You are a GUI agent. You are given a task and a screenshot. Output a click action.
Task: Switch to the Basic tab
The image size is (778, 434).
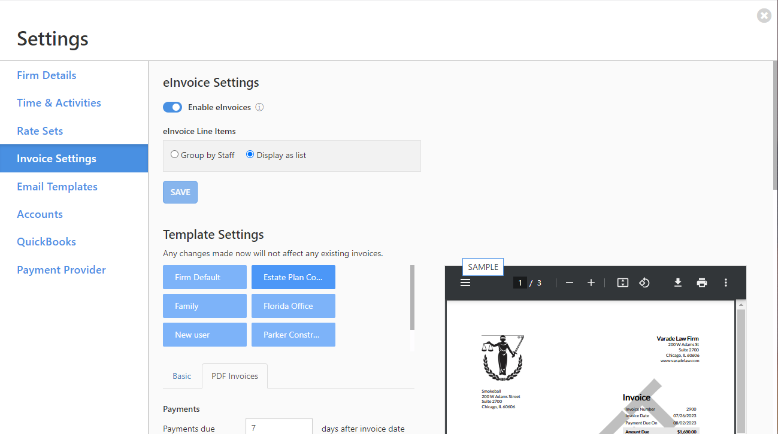(181, 375)
